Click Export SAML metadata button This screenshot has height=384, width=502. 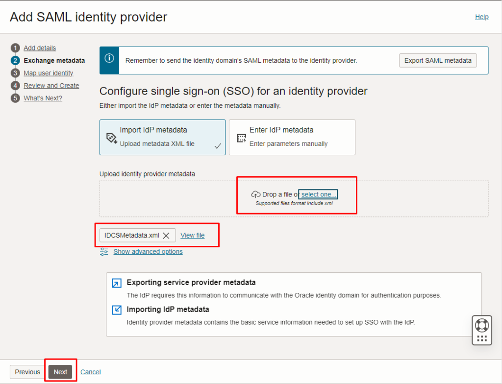(438, 60)
